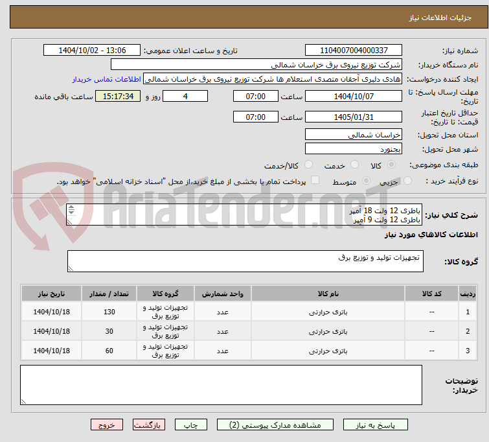Screen dimensions: 489x442
Task: Click quantity 30 in row 2
Action: click(109, 331)
